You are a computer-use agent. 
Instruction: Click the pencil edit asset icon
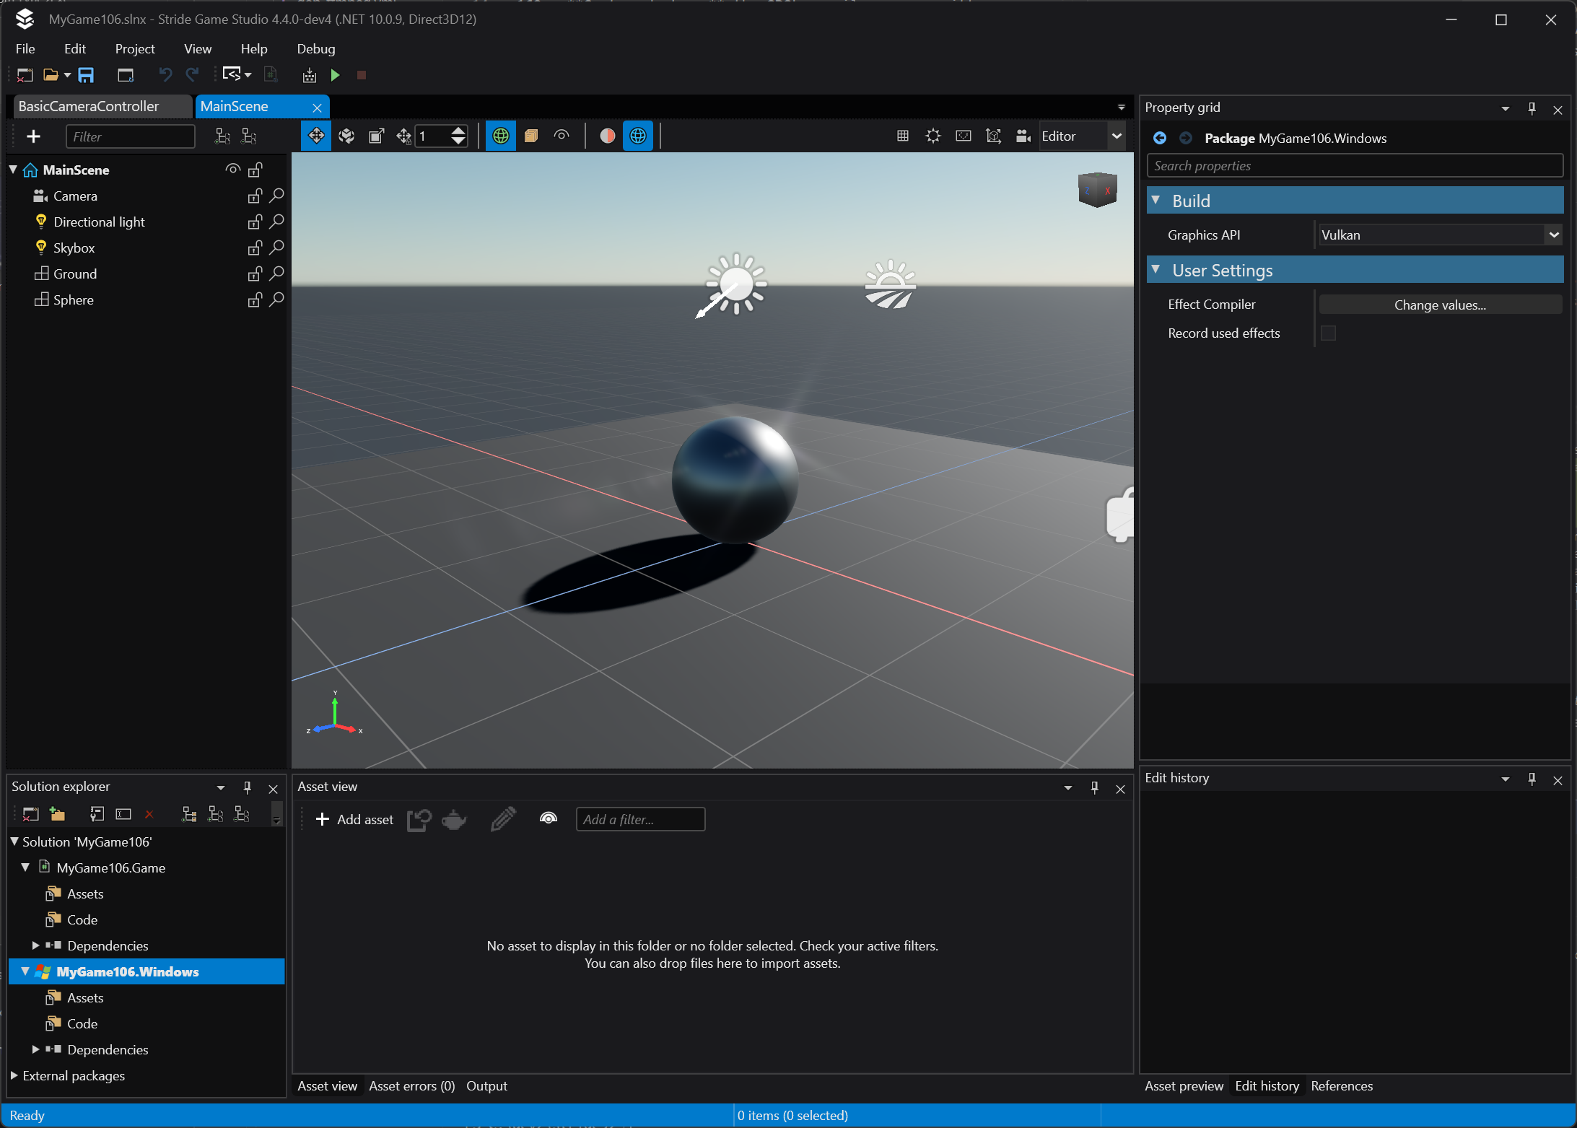pyautogui.click(x=503, y=819)
